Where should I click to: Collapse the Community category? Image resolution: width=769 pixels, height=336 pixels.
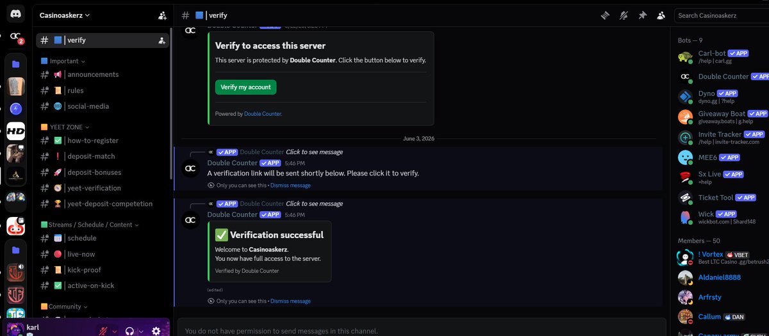(64, 307)
